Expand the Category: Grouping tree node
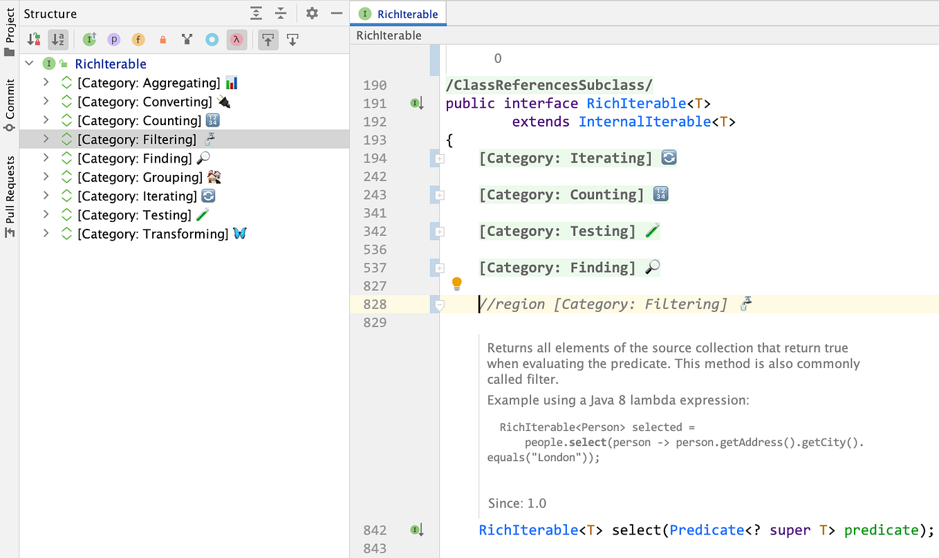Image resolution: width=939 pixels, height=558 pixels. (45, 177)
